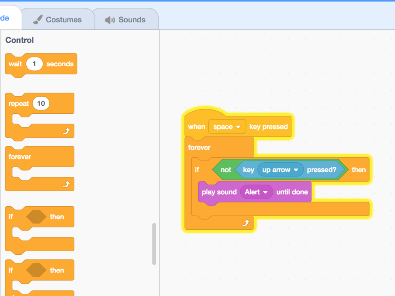Viewport: 395px width, 296px height.
Task: Open the space key dropdown in hat block
Action: (227, 126)
